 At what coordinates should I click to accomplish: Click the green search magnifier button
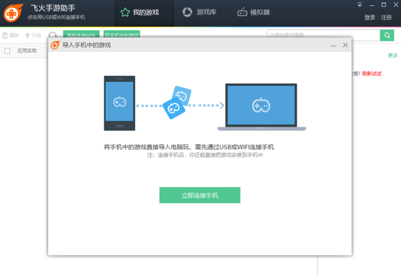coord(387,35)
